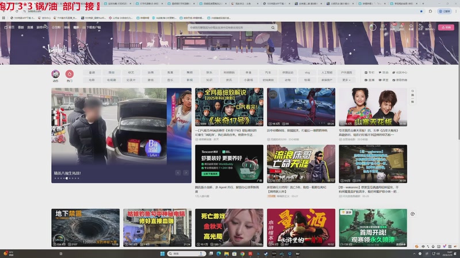The height and width of the screenshot is (258, 460).
Task: Select the 综艺 category tag
Action: pos(131,72)
